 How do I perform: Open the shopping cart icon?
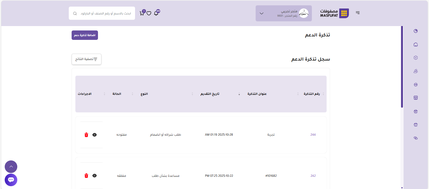(142, 13)
